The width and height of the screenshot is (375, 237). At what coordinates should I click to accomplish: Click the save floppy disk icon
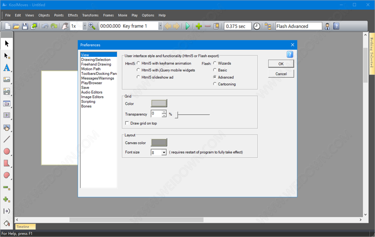coord(25,27)
